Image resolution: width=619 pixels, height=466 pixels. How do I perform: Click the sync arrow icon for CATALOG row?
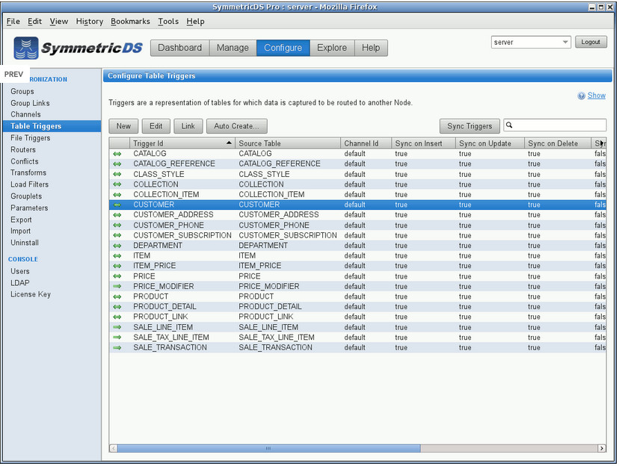117,154
